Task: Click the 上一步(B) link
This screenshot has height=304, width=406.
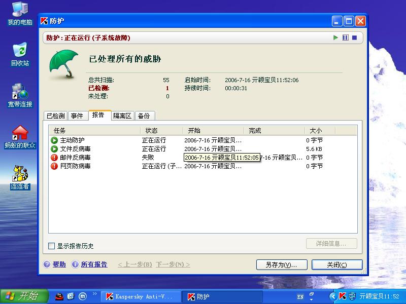Action: [135, 264]
